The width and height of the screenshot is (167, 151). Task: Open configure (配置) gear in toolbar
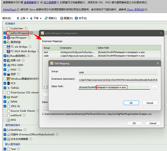62,18
